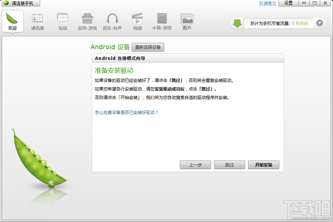Open link 怎么检查设备是否已安装好驱动？
333x222 pixels.
pyautogui.click(x=127, y=112)
